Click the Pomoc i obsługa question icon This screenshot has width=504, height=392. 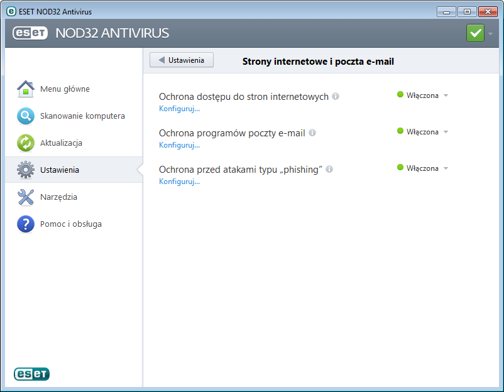pos(26,224)
